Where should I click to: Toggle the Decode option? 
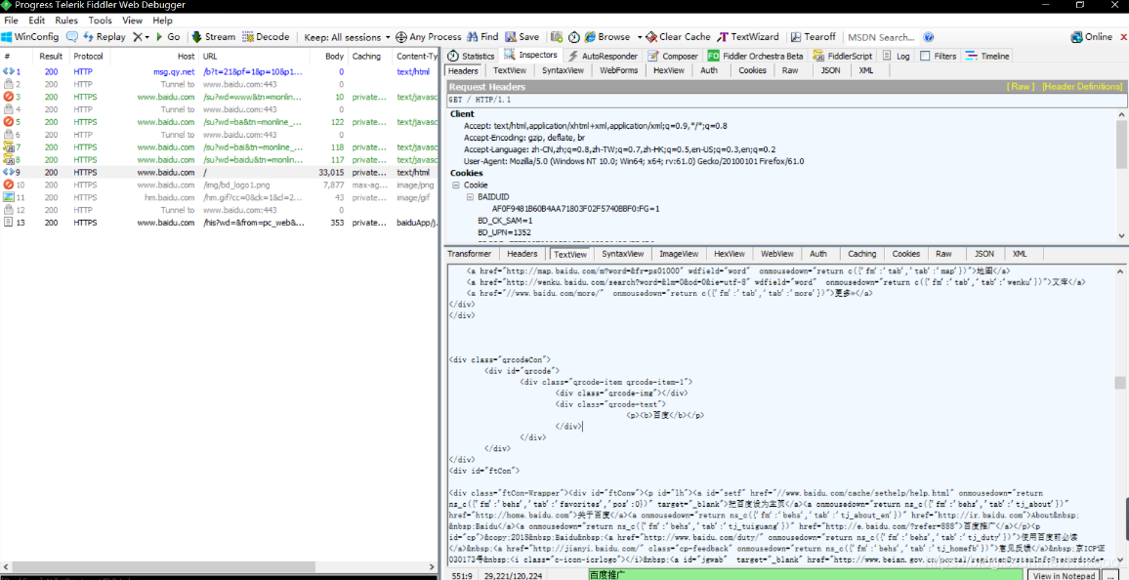266,37
